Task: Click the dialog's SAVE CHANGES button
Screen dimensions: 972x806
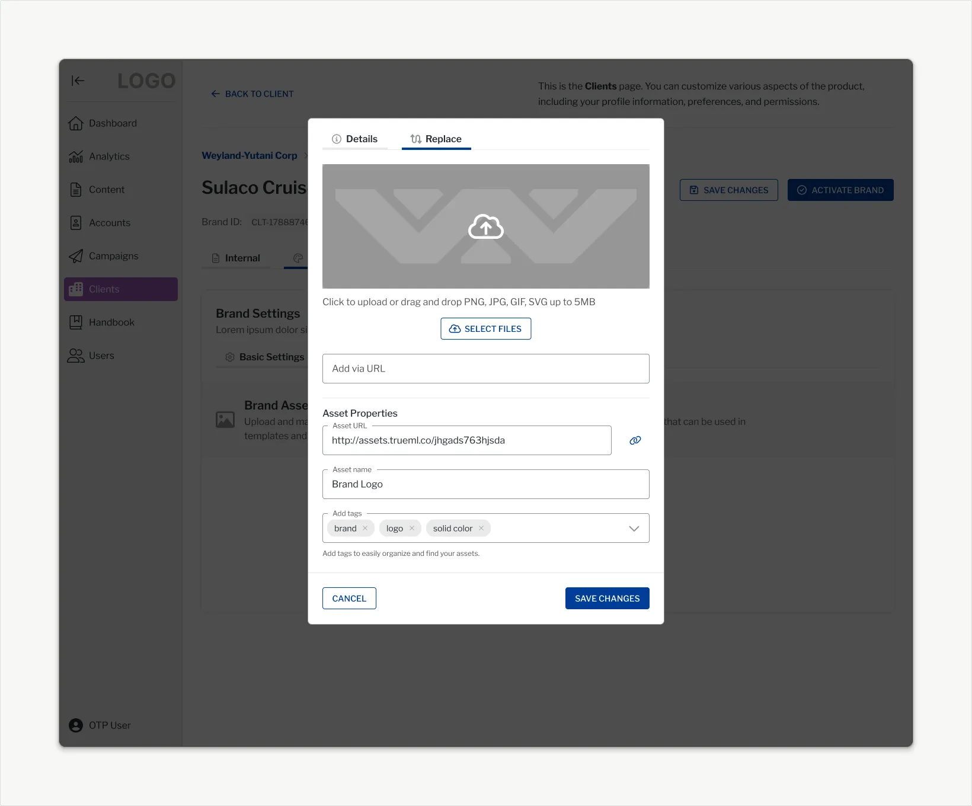Action: click(x=607, y=599)
